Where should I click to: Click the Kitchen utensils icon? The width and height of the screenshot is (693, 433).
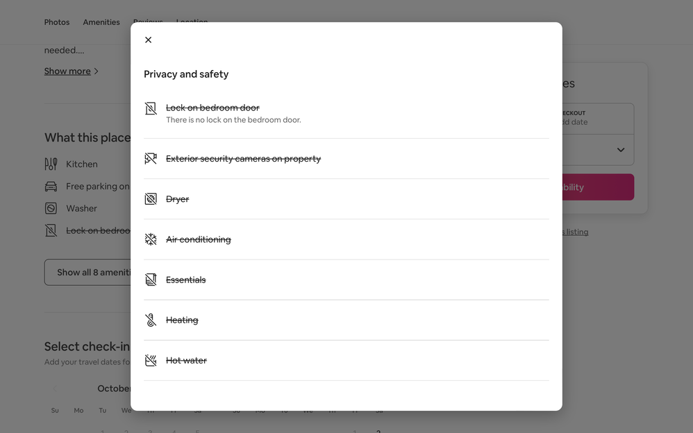(x=51, y=164)
